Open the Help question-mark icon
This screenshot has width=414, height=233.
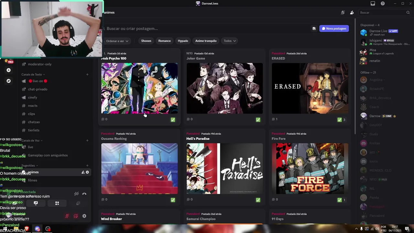click(383, 4)
